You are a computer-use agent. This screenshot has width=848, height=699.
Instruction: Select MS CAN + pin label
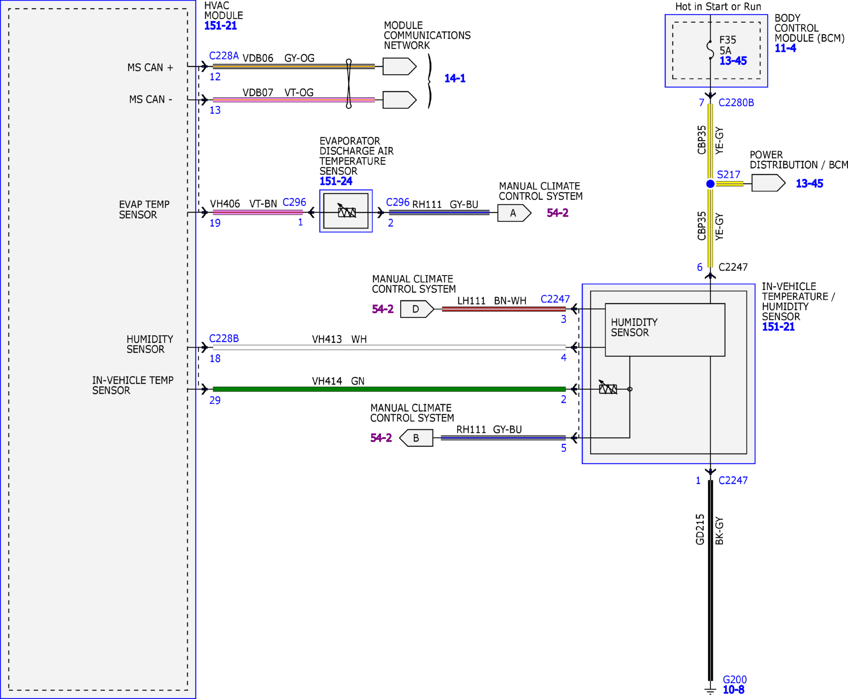click(x=150, y=68)
